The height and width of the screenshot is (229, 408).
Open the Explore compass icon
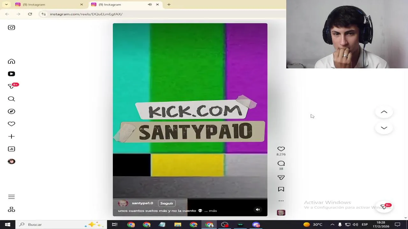coord(11,111)
